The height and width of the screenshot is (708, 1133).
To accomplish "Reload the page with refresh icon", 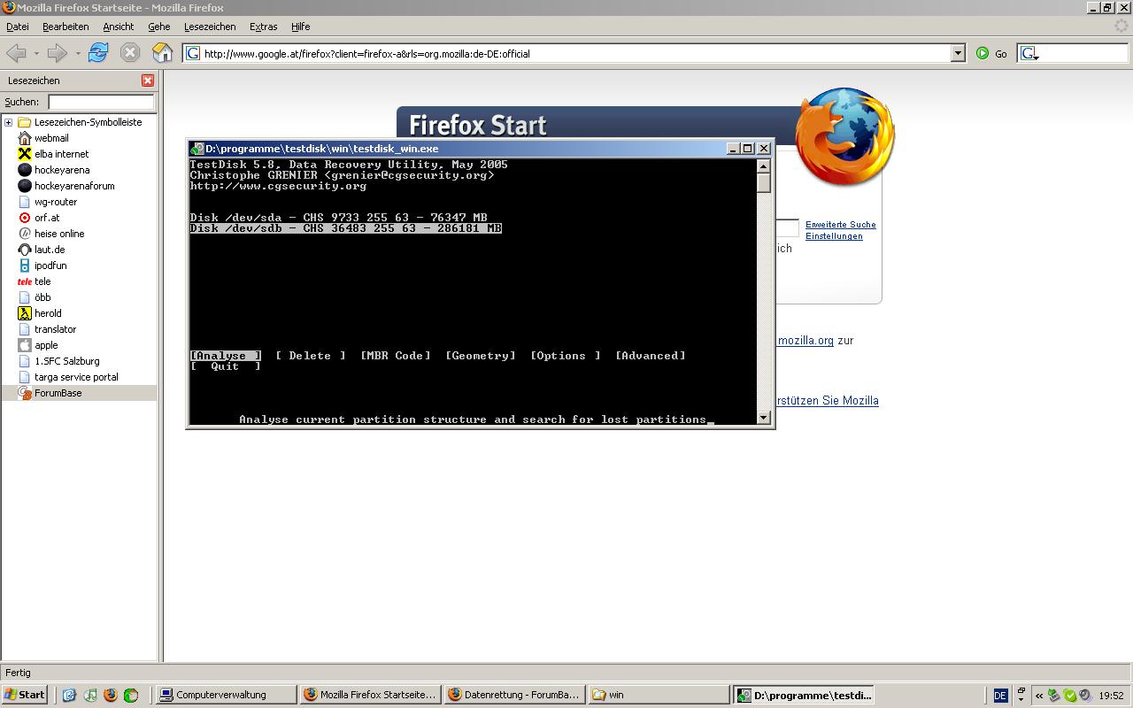I will click(x=98, y=53).
